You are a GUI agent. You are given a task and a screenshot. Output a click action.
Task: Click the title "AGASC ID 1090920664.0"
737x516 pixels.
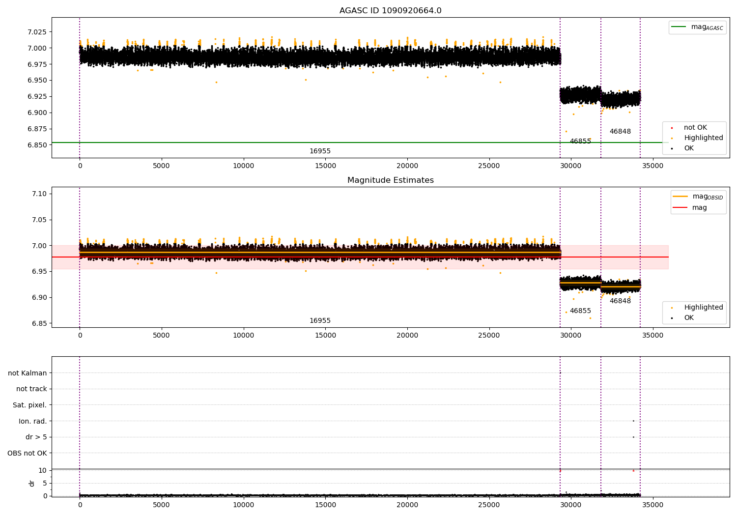click(x=390, y=11)
